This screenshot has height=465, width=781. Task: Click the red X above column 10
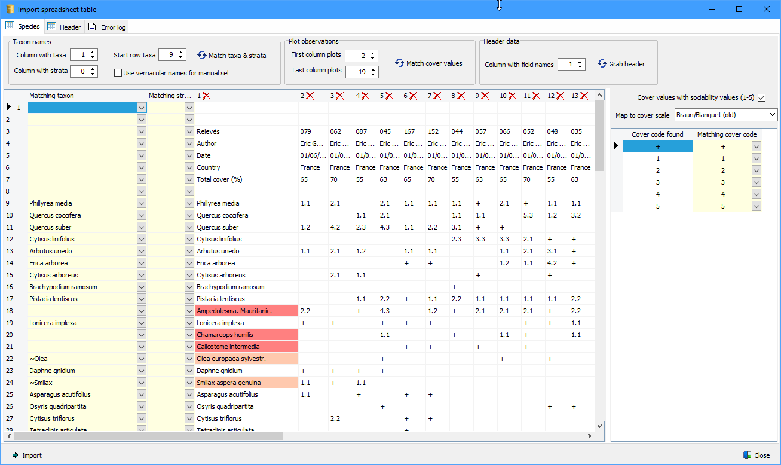coord(512,96)
